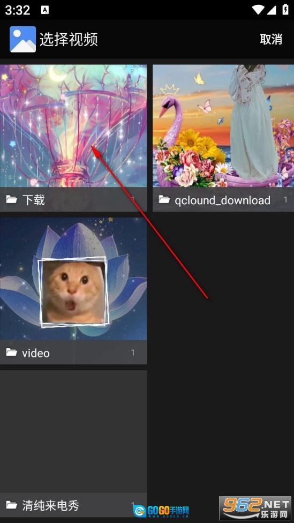Screen dimensions: 294x523
Task: Select the 清纯来电秀 folder name text
Action: click(51, 506)
